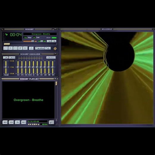The width and height of the screenshot is (155, 155).
Task: Click the 192 kbps bitrate display
Action: [x=25, y=38]
